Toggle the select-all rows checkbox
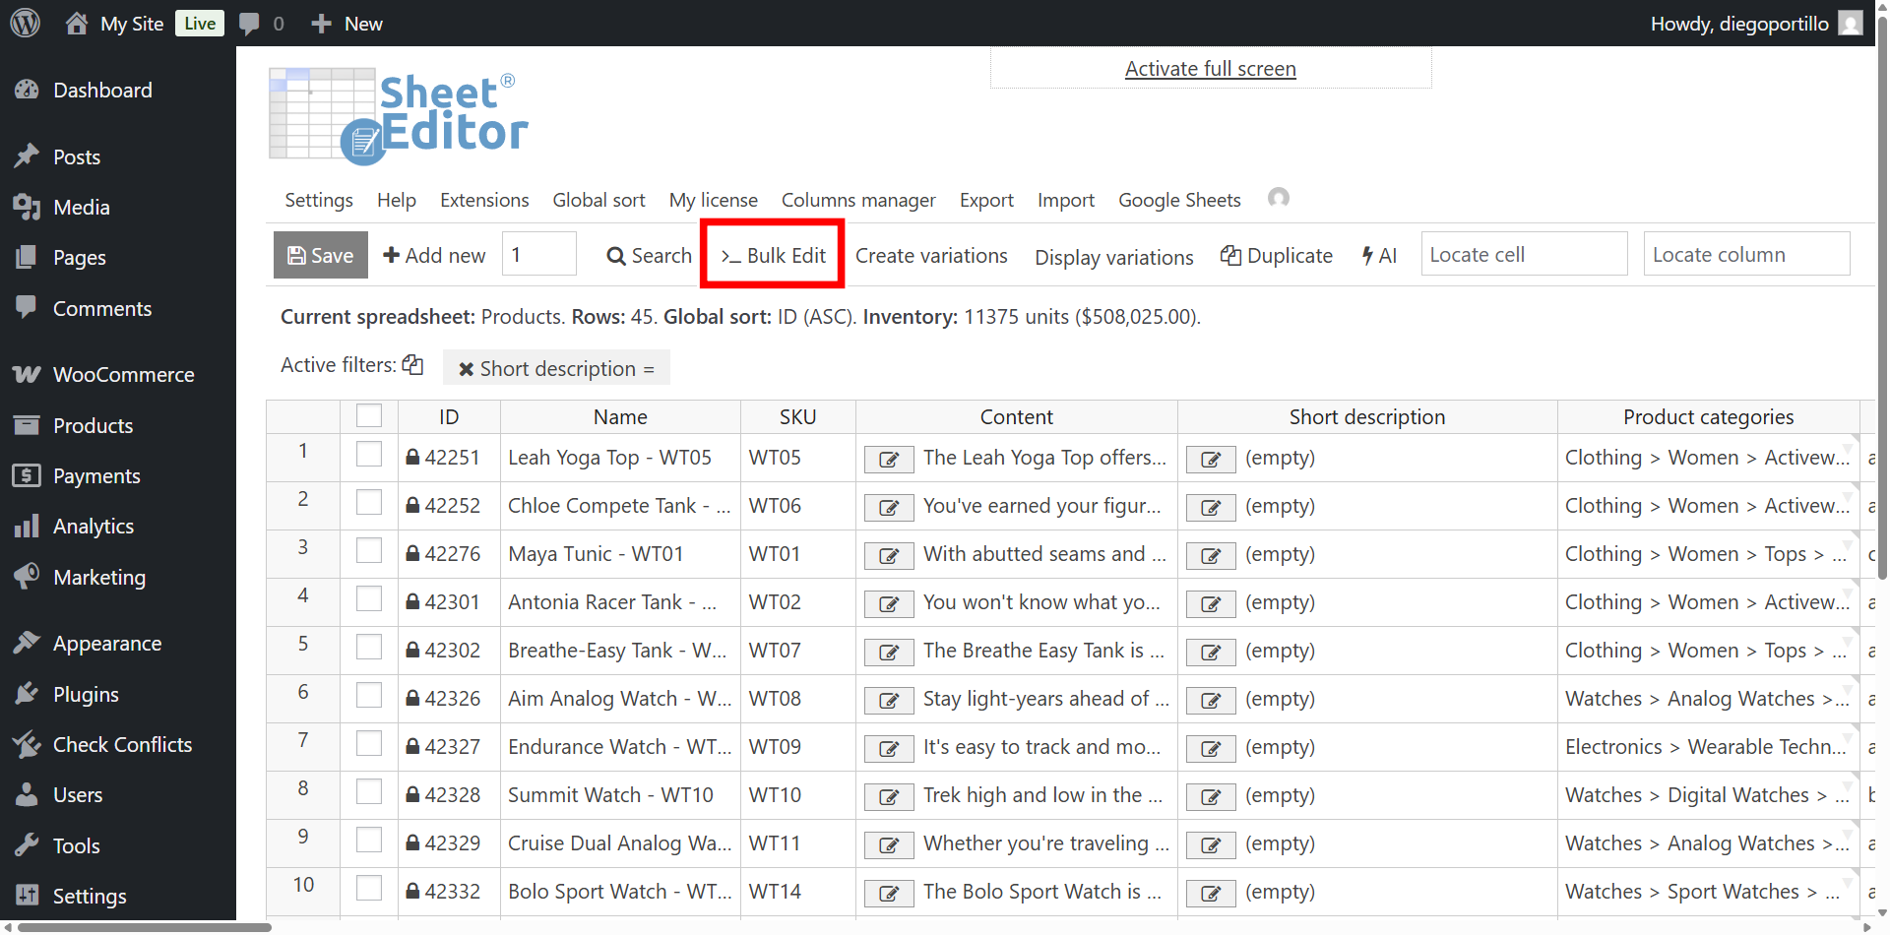 (x=369, y=416)
